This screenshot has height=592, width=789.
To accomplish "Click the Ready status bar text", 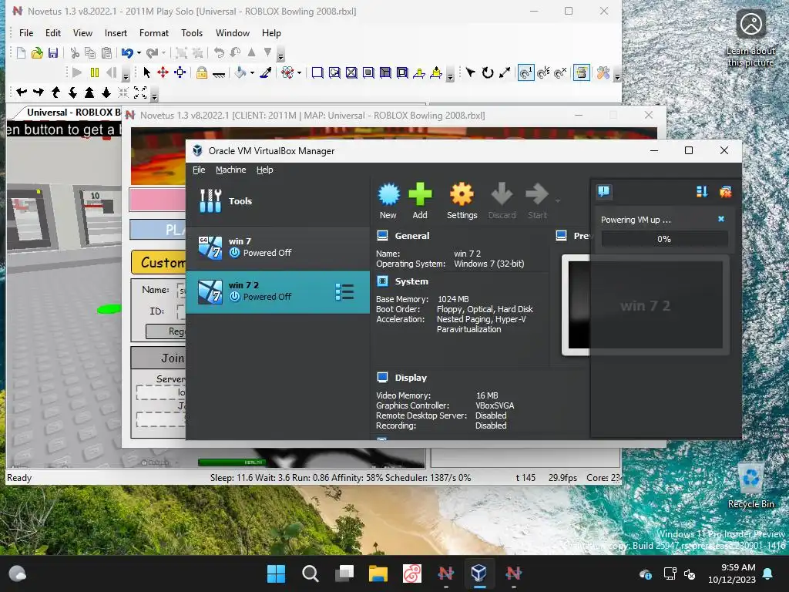I will click(19, 478).
